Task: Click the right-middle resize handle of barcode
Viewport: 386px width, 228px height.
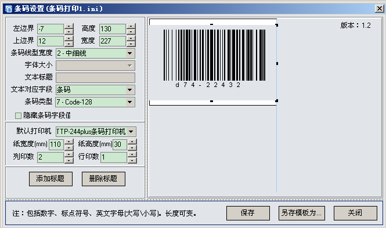Action: [277, 63]
